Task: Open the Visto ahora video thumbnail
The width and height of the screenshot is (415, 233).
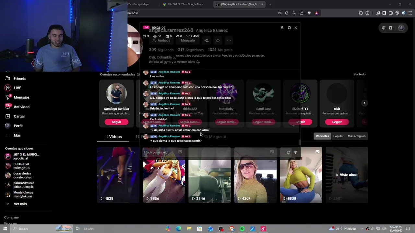Action: coord(347,175)
